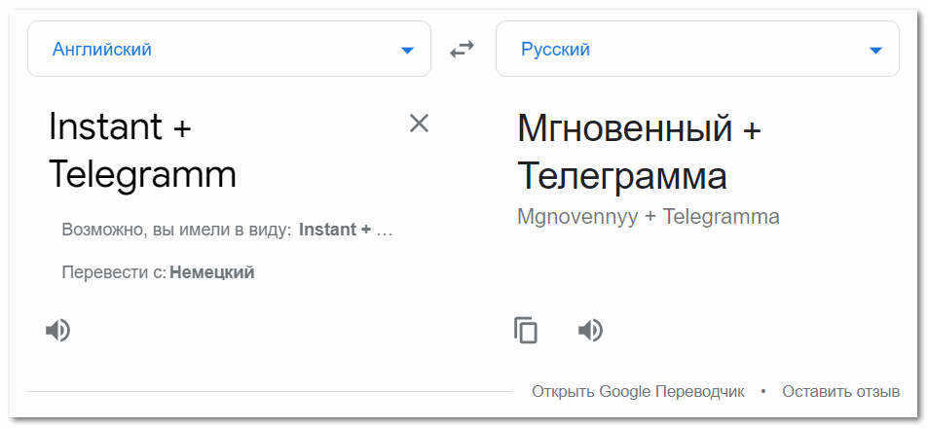Click the translated word Мгновенный
Image resolution: width=928 pixels, height=428 pixels.
point(624,126)
